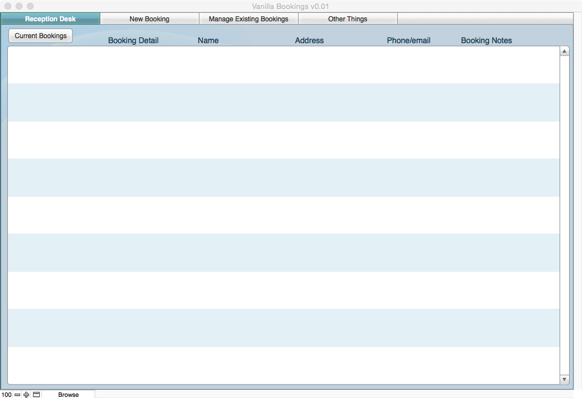Viewport: 582px width, 398px height.
Task: Click the 100 zoom level indicator
Action: point(6,395)
